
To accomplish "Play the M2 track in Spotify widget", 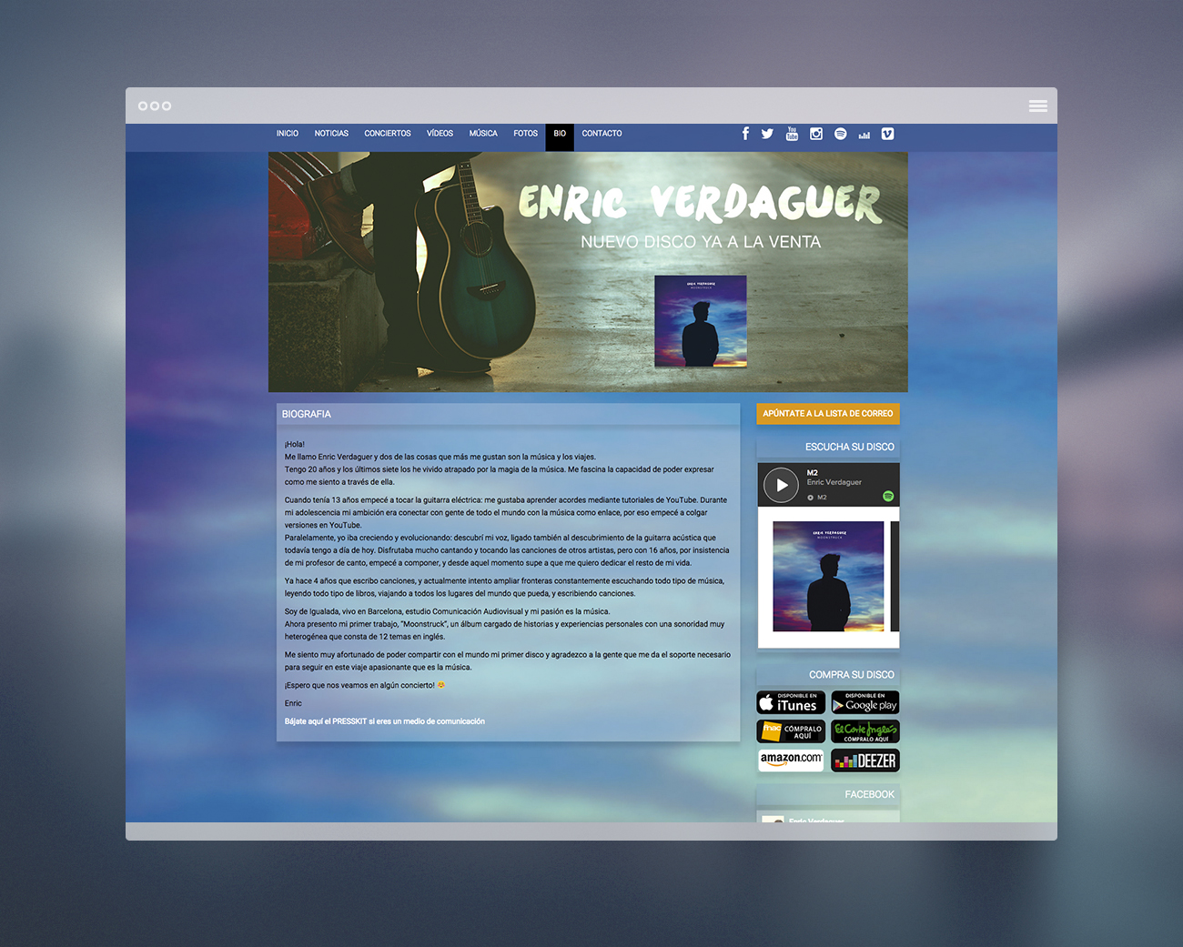I will [x=781, y=485].
